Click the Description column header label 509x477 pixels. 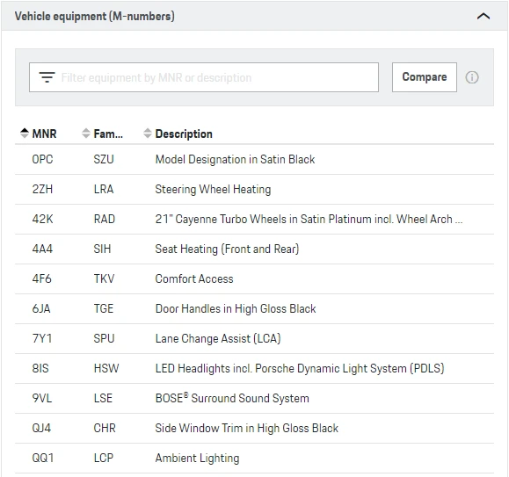(184, 134)
